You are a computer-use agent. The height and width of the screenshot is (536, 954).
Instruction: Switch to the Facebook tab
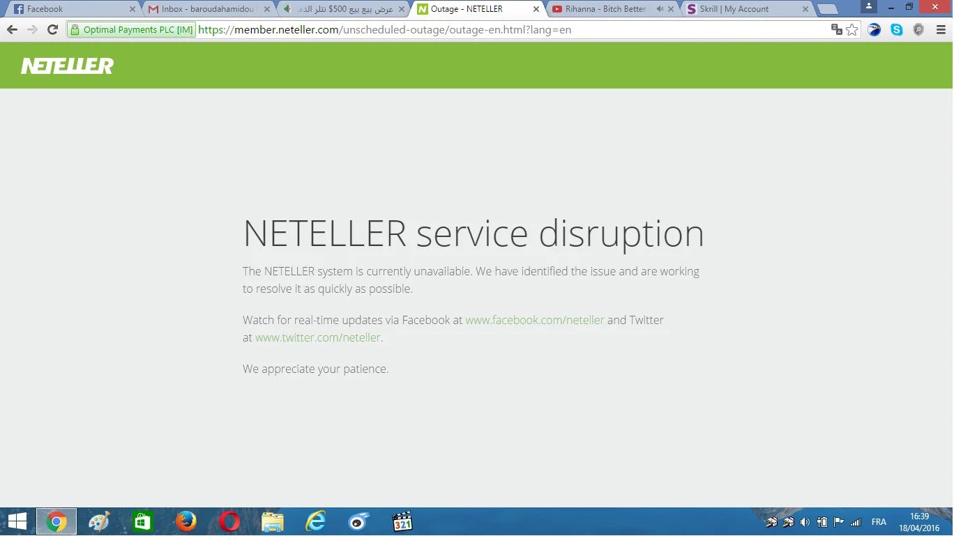coord(70,9)
